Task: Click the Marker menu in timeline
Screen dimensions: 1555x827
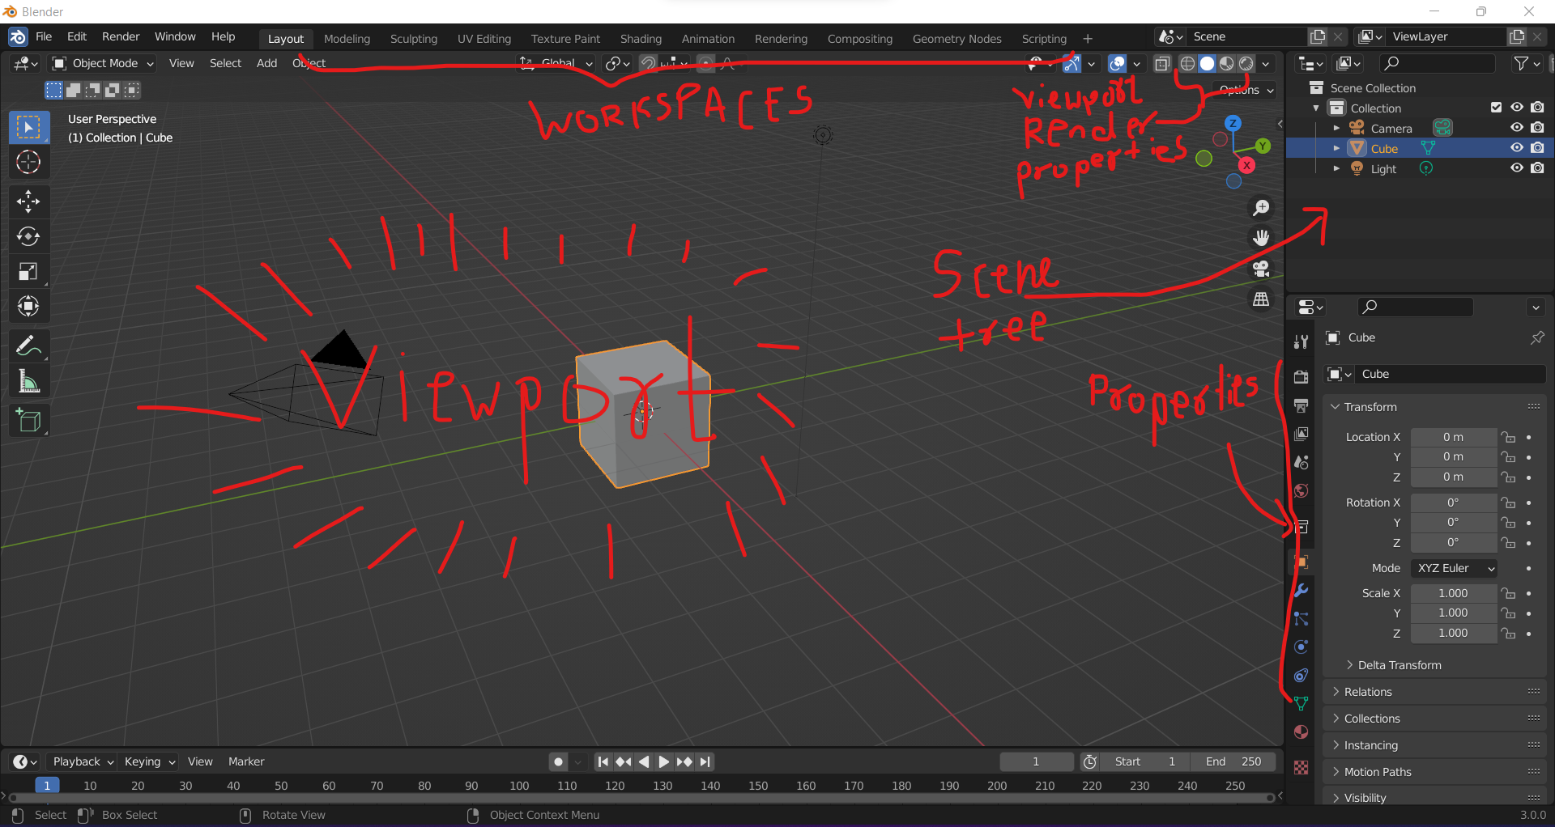Action: [x=246, y=761]
